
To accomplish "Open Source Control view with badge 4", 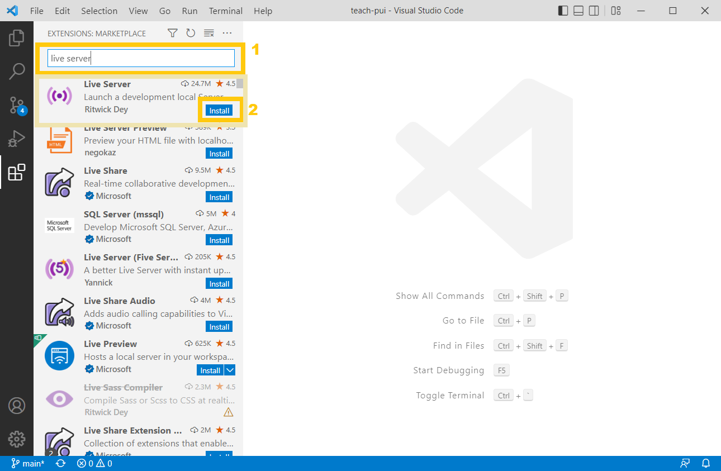I will pyautogui.click(x=17, y=104).
